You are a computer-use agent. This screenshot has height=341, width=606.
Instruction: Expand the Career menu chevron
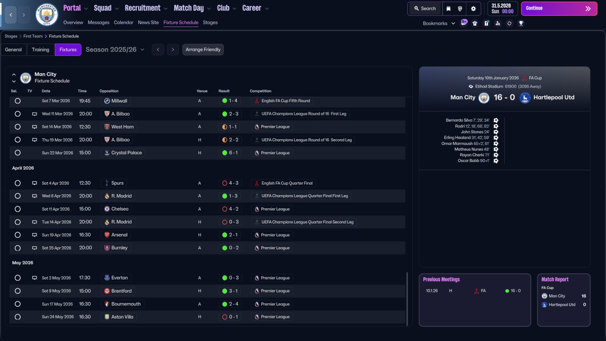[267, 9]
